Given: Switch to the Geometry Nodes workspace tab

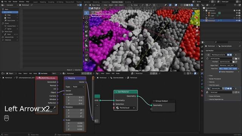Looking at the screenshot, I should [x=117, y=2].
